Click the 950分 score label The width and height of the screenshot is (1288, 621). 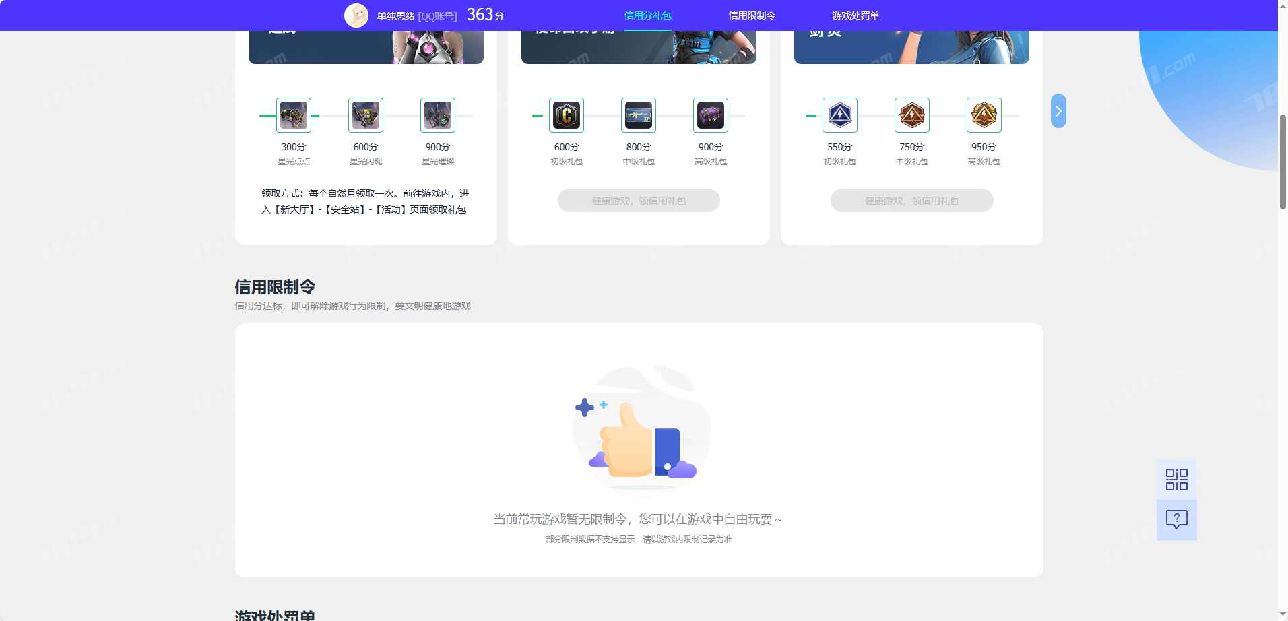(984, 147)
